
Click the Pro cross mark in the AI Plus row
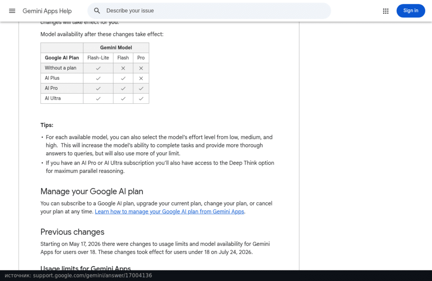pyautogui.click(x=141, y=78)
